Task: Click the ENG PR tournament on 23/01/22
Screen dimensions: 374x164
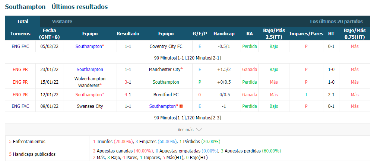Action: pos(20,70)
